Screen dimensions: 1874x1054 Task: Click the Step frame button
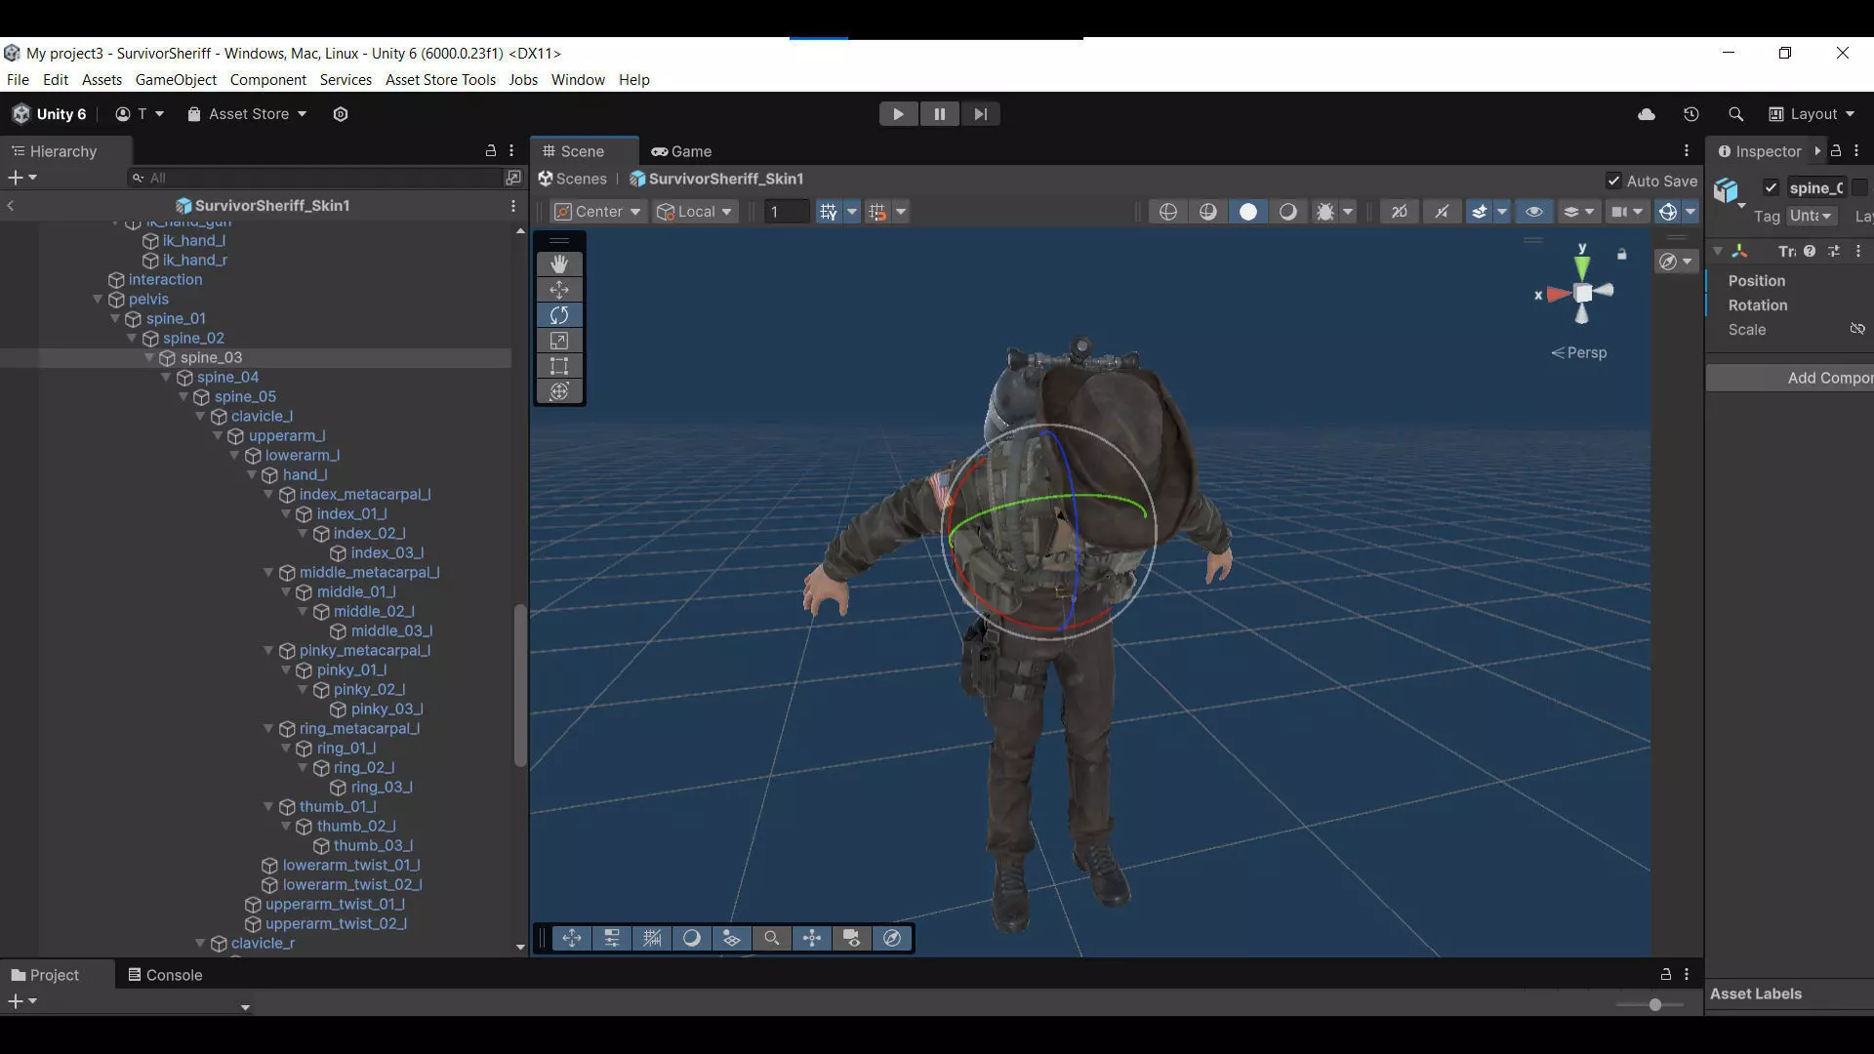coord(980,114)
